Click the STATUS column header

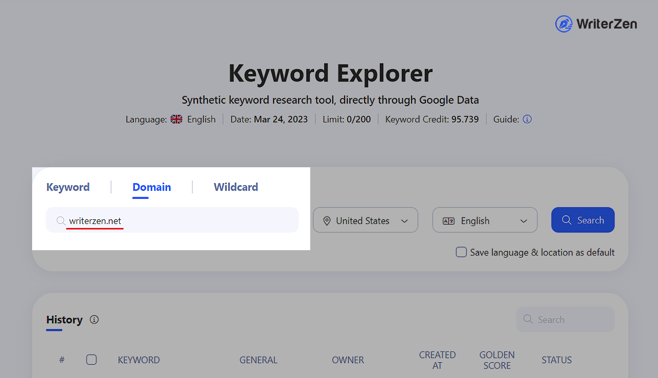(x=557, y=360)
